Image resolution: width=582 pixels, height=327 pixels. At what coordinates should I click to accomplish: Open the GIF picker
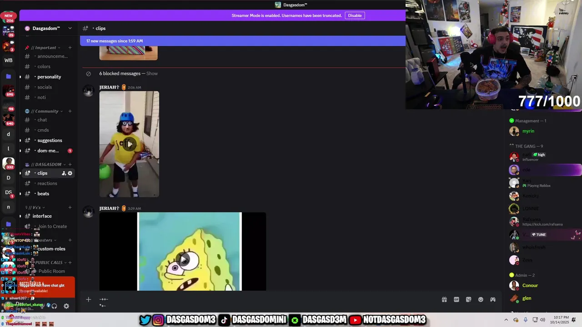coord(457,299)
